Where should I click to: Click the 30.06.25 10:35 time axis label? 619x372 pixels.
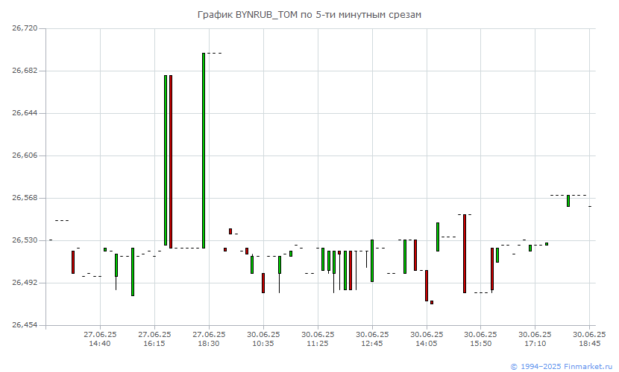click(x=263, y=339)
